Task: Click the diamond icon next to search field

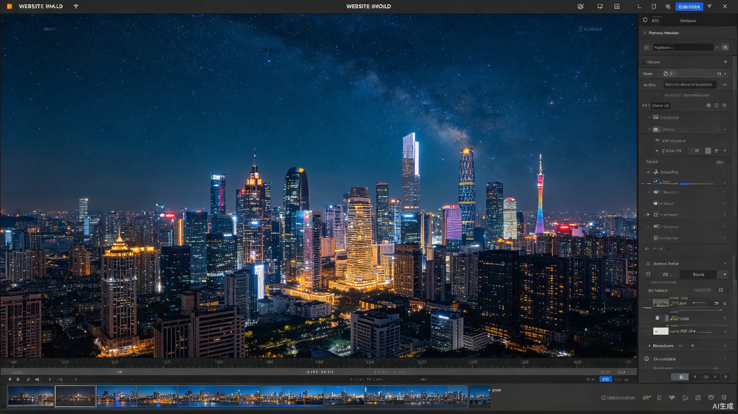Action: (x=717, y=47)
